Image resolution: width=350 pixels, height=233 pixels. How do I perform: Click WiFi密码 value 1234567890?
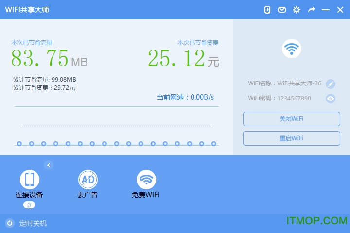(294, 99)
